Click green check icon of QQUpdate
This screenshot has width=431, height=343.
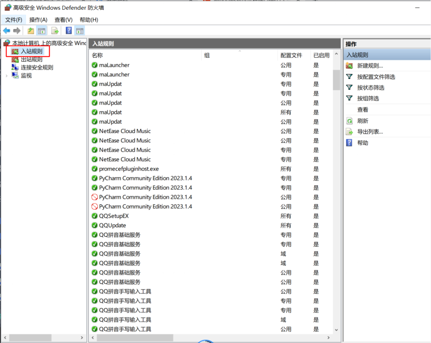pyautogui.click(x=95, y=225)
